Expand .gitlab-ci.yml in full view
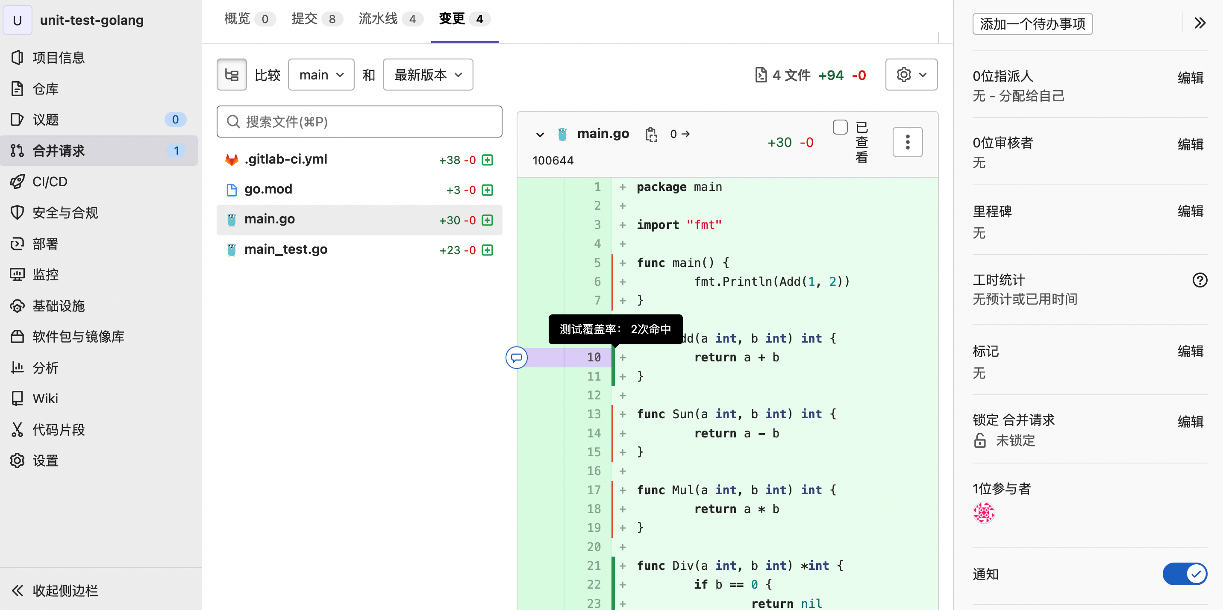The height and width of the screenshot is (610, 1223). (487, 160)
